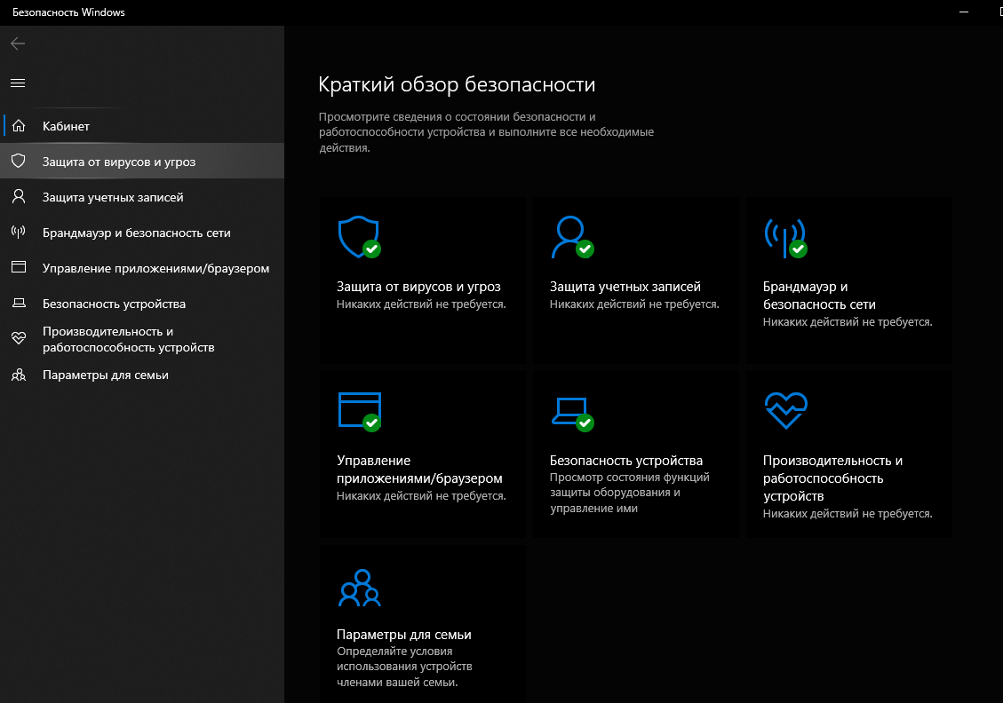
Task: Minimize the Безопасность Windows window
Action: pos(963,12)
